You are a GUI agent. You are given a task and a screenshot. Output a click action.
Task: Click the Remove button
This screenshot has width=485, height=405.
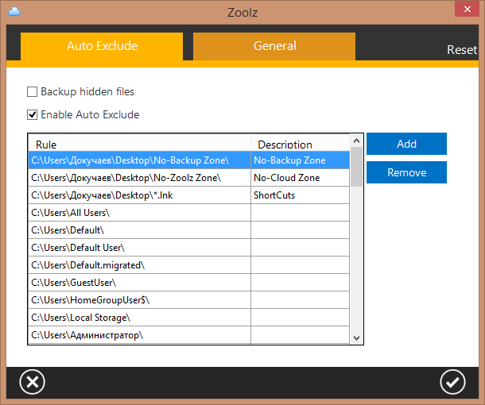coord(406,172)
